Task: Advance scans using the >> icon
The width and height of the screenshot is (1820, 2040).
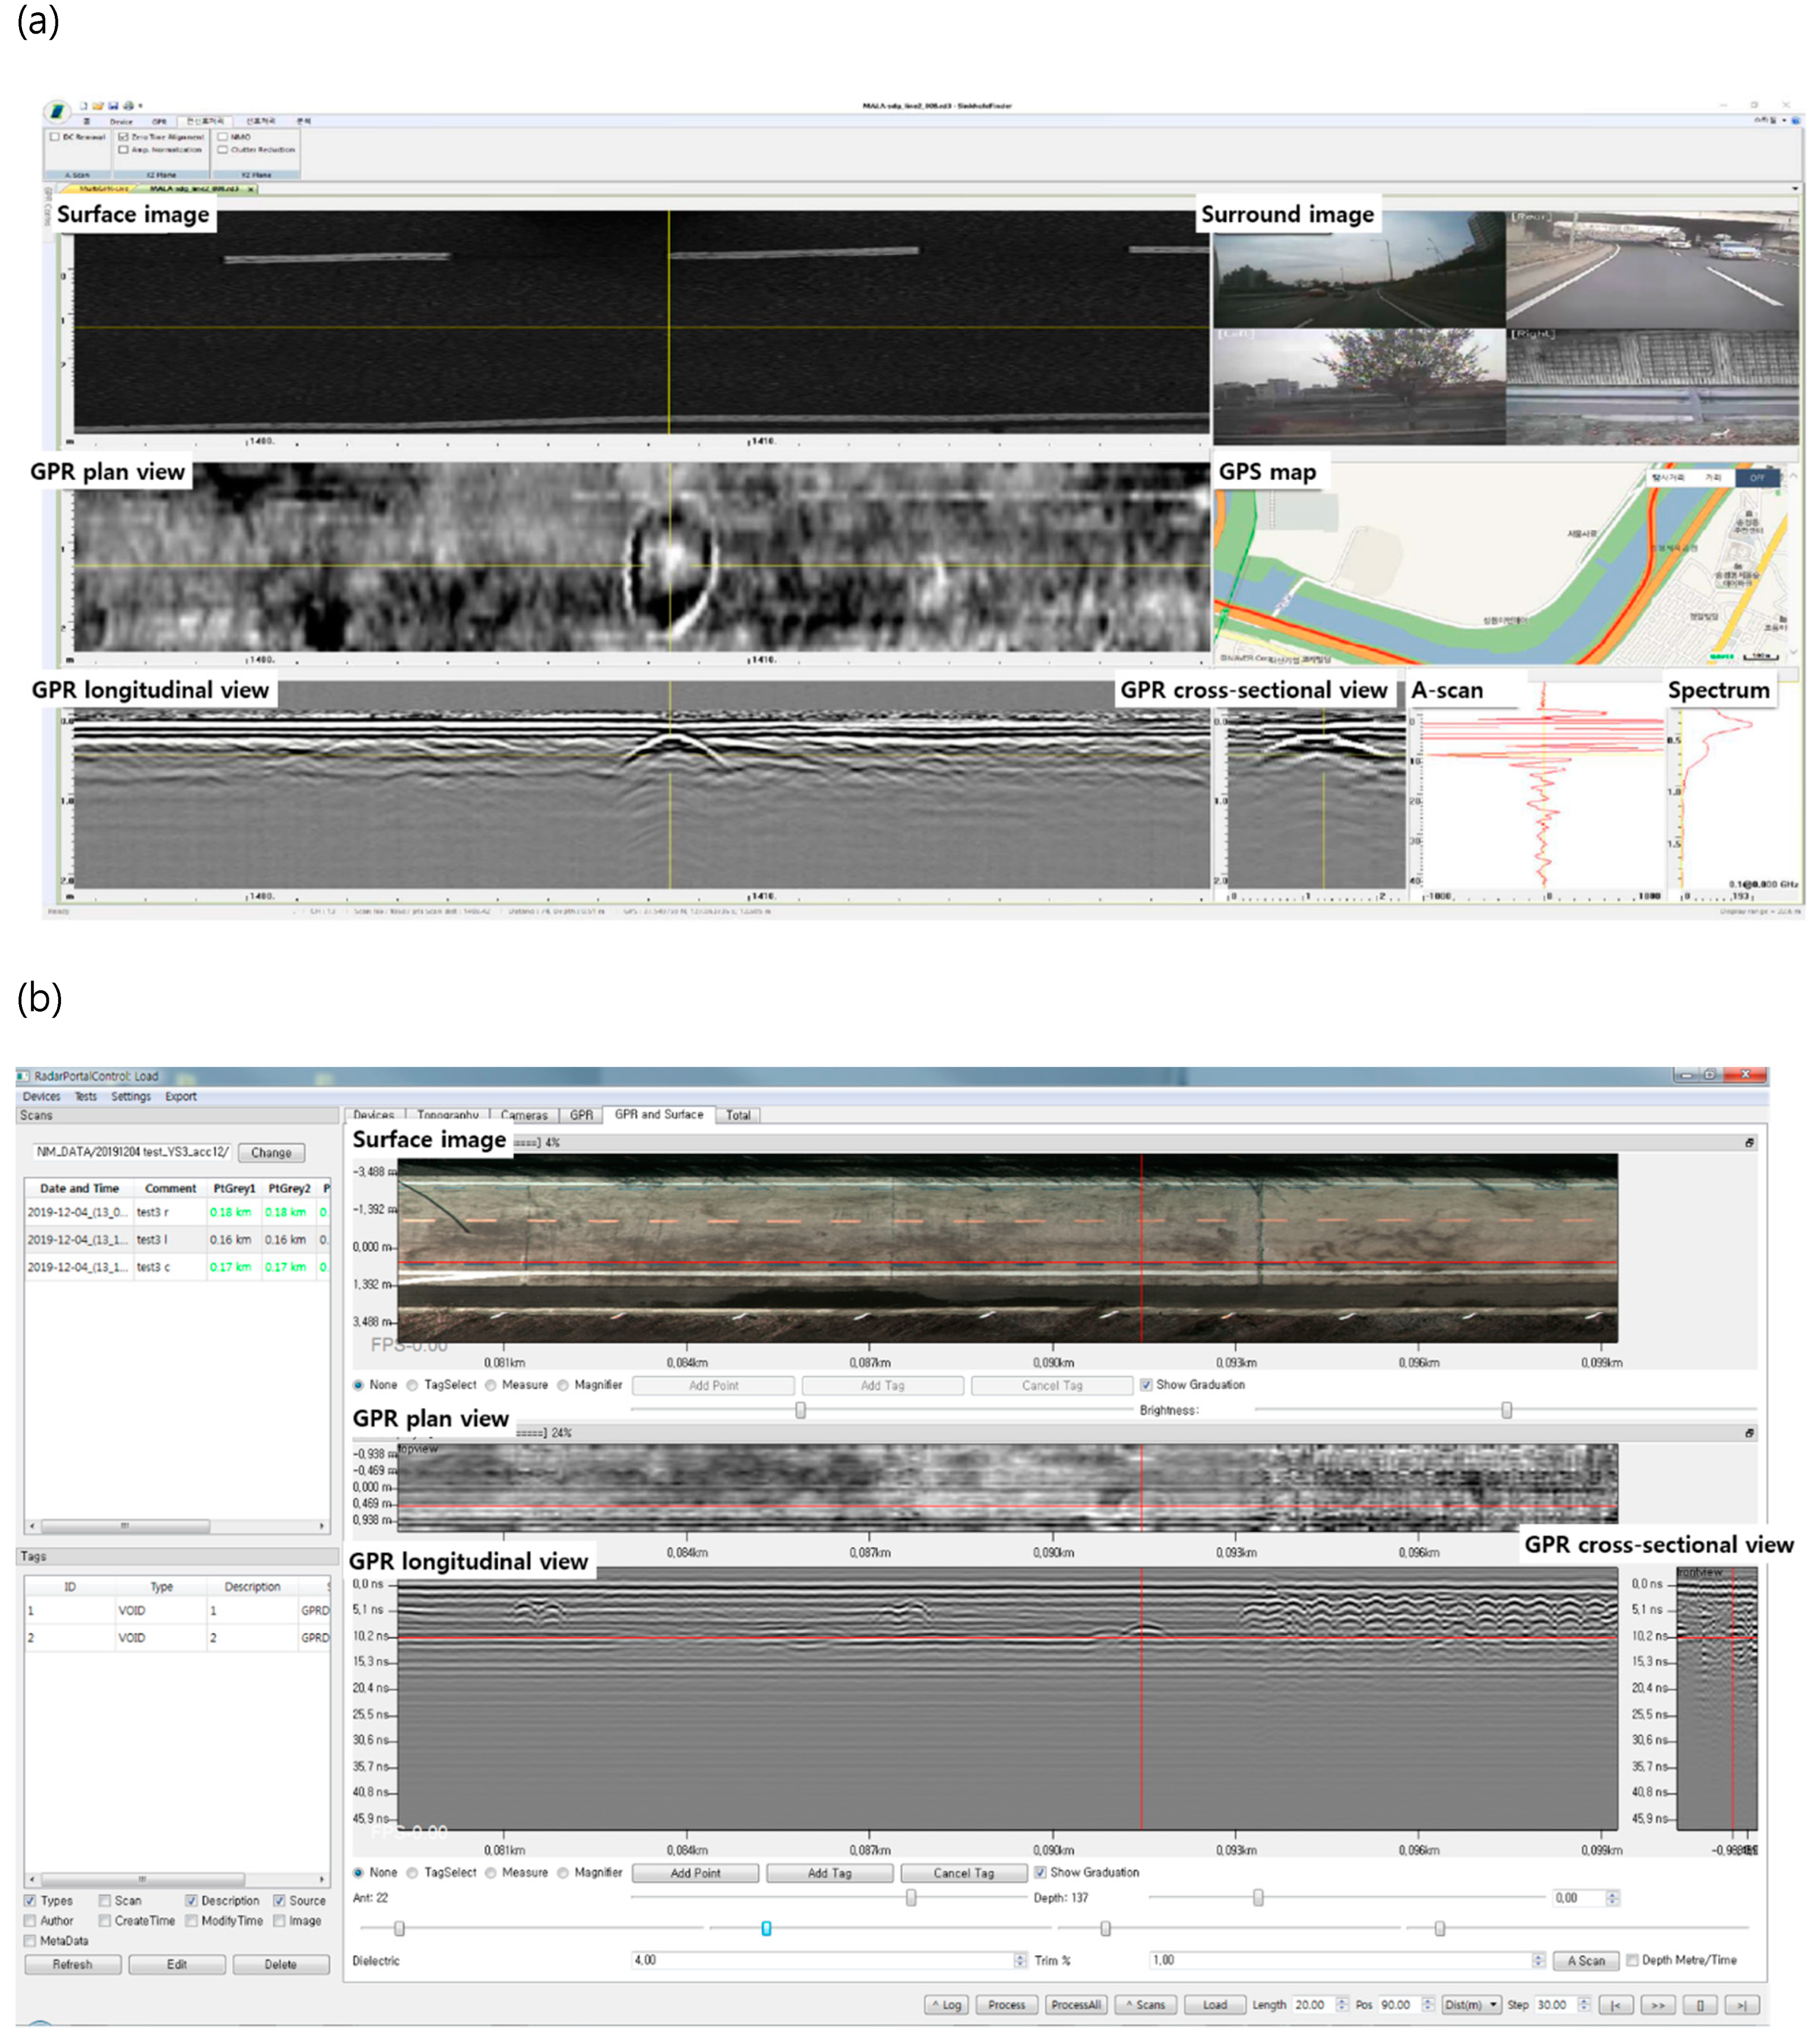Action: [1657, 2003]
